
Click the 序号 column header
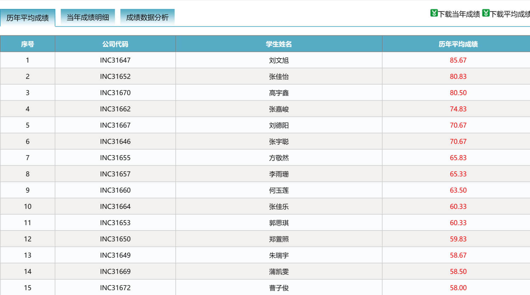coord(27,44)
